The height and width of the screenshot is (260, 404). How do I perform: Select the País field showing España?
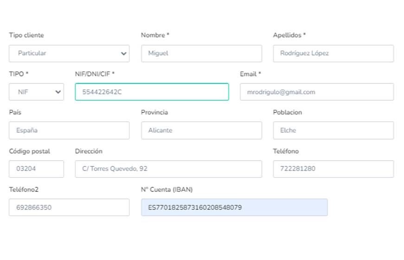[69, 130]
